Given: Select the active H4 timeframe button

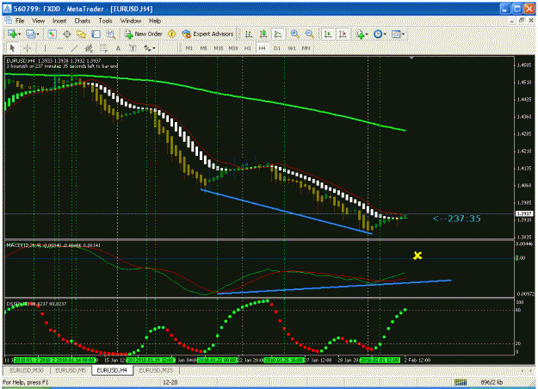Looking at the screenshot, I should coord(263,48).
